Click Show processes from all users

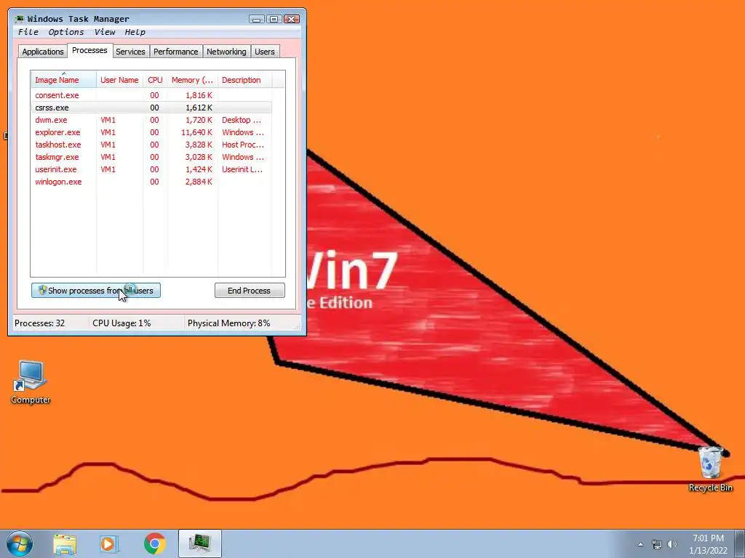tap(96, 291)
